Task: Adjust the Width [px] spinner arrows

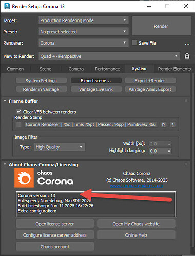Action: point(169,144)
